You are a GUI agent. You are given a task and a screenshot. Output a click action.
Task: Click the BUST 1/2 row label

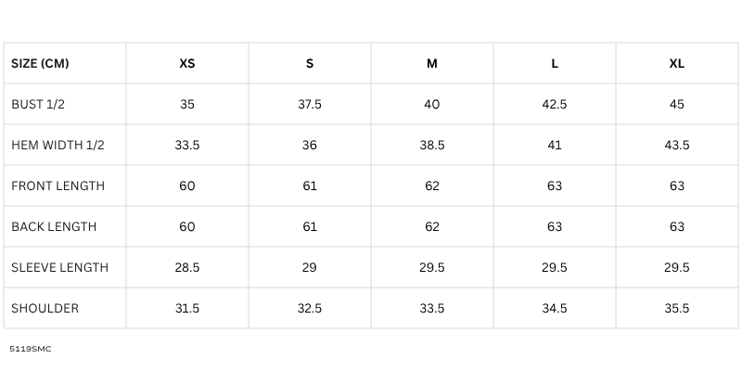coord(38,105)
